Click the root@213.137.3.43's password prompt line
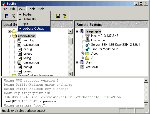 32,101
